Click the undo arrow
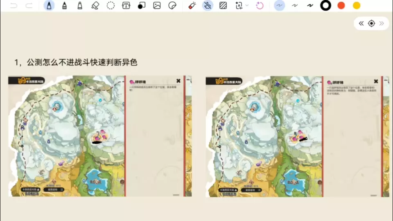Screen dimensions: 393x221 14,5
